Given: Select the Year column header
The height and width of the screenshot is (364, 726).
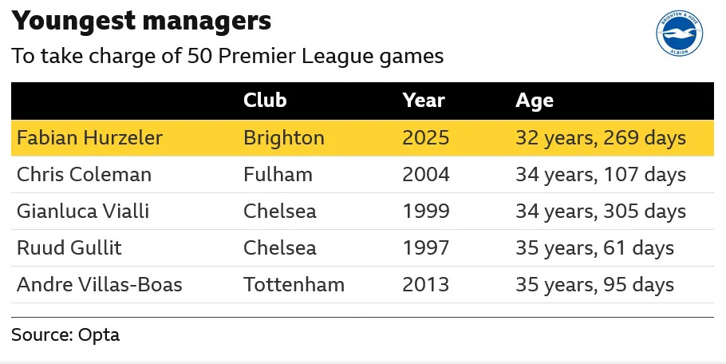Looking at the screenshot, I should pyautogui.click(x=424, y=101).
